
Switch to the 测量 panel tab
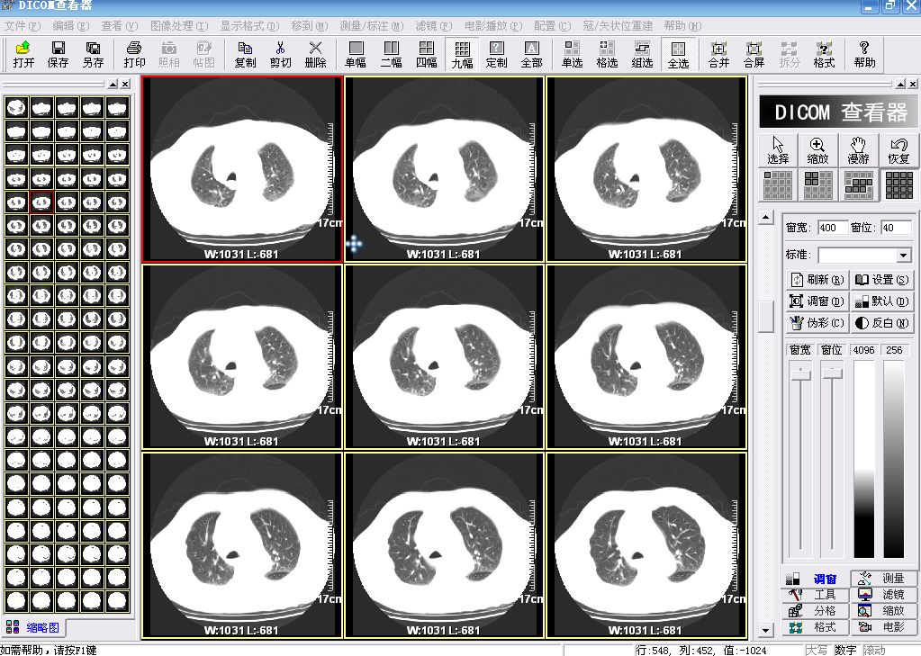(884, 579)
